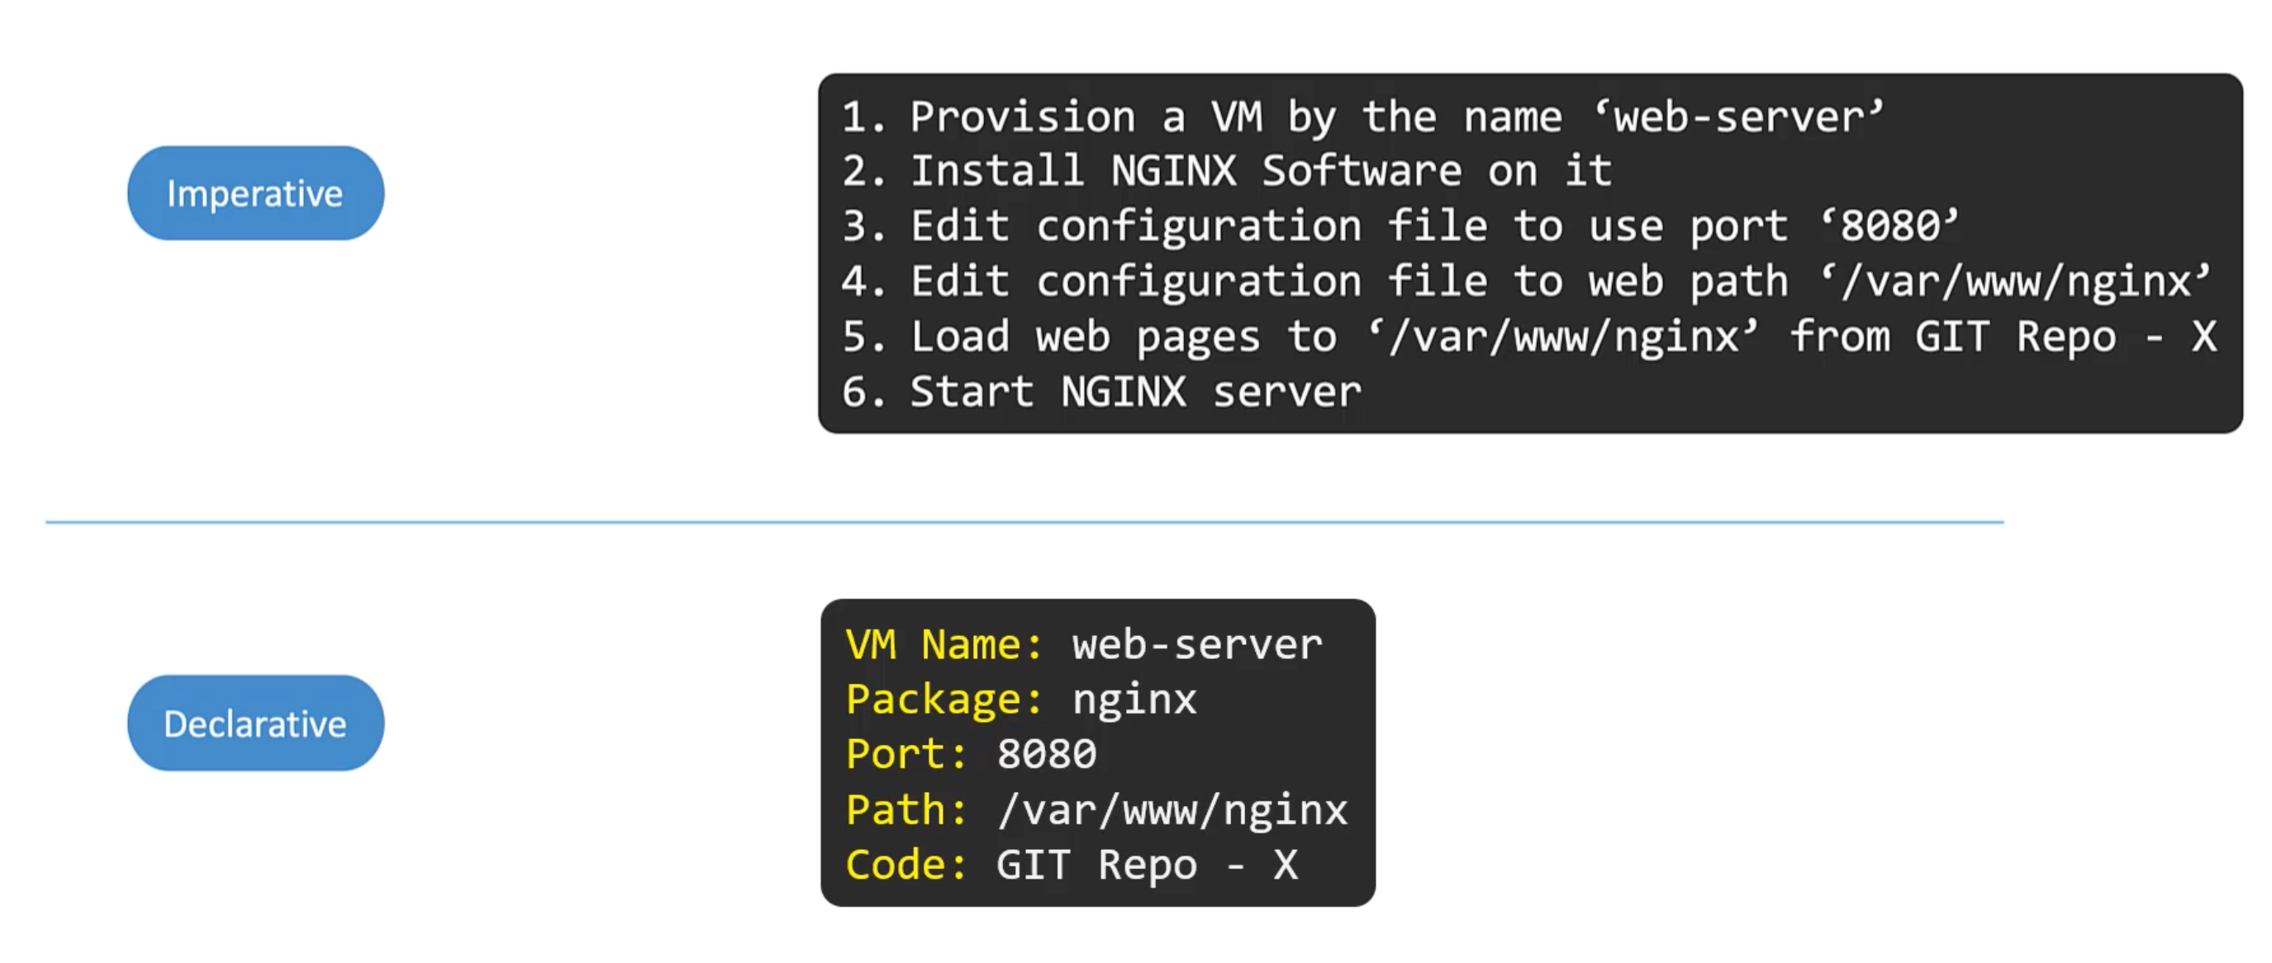Select line '1. Provision a VM by the name web-server'

(1362, 118)
